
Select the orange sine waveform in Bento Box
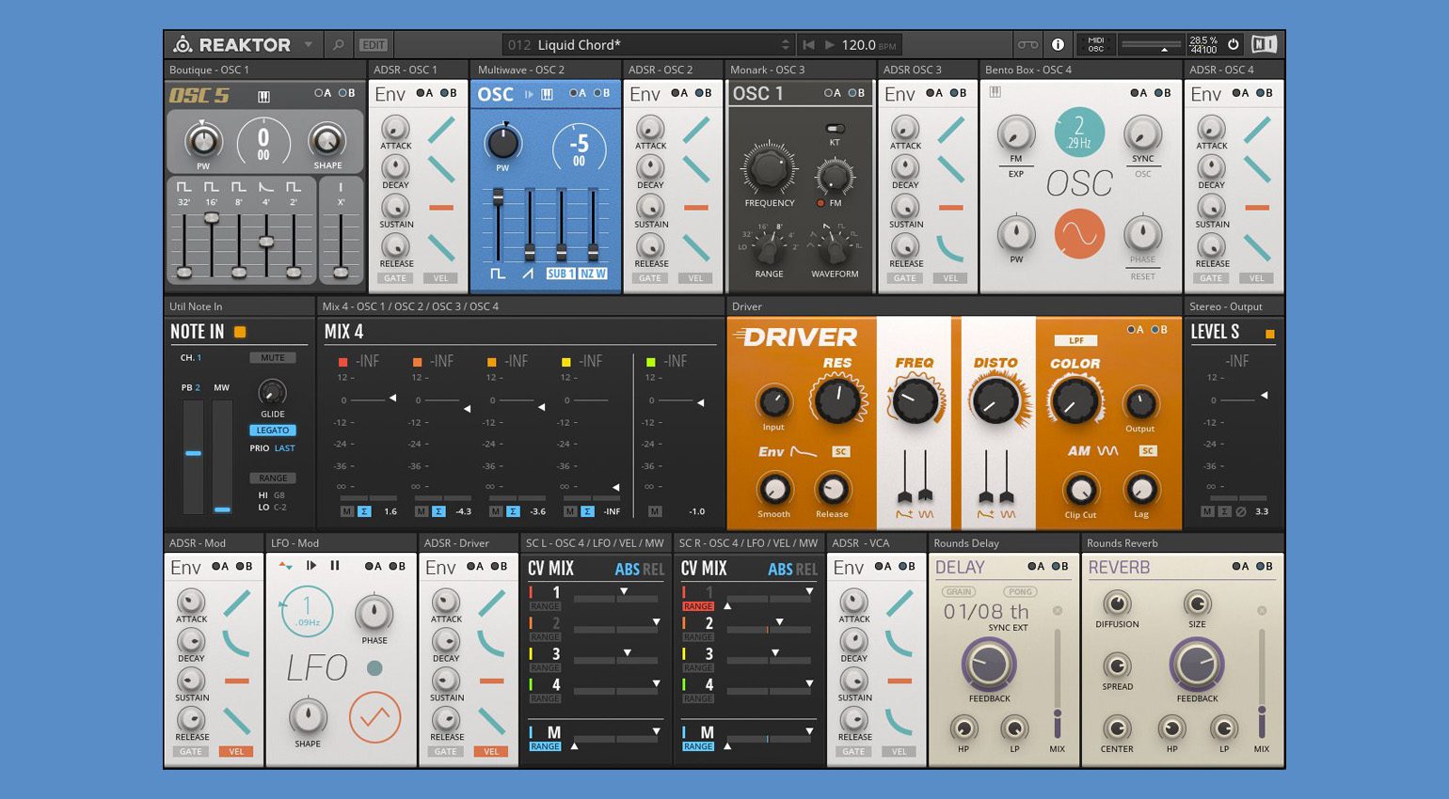tap(1079, 233)
